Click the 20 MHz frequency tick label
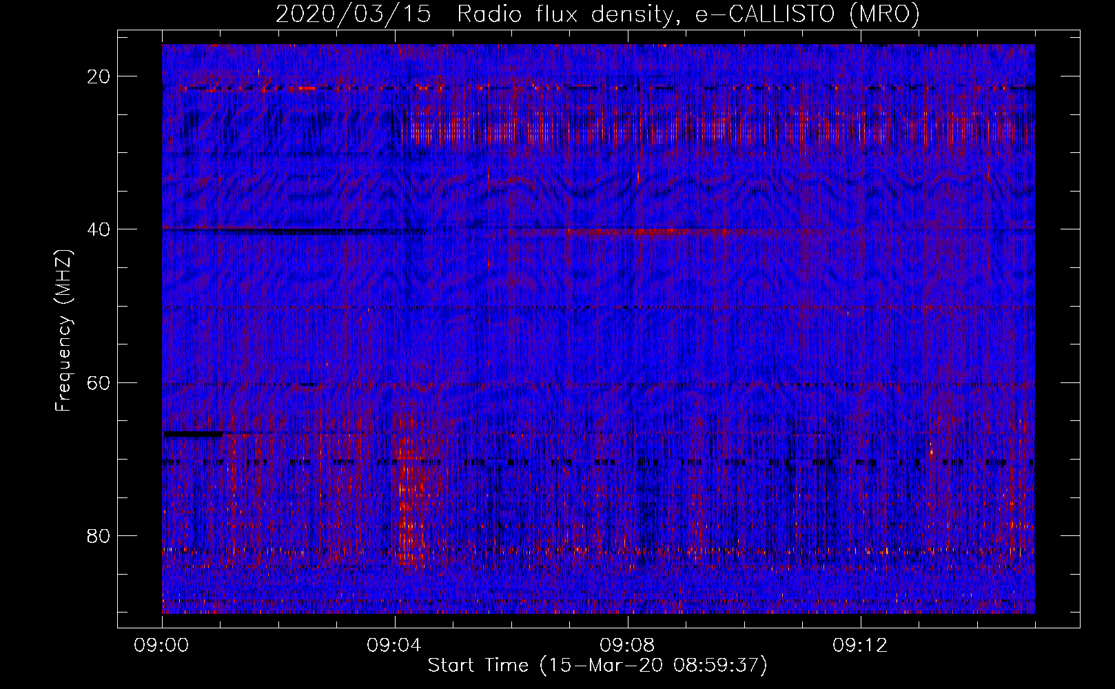The width and height of the screenshot is (1115, 689). (x=99, y=76)
